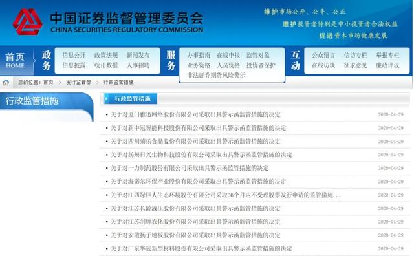Open 统计数据 menu item

(106, 65)
